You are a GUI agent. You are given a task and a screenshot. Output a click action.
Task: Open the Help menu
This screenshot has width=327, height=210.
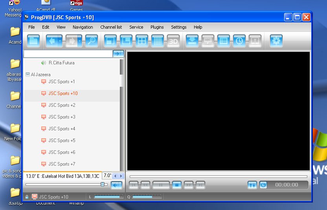tap(198, 27)
